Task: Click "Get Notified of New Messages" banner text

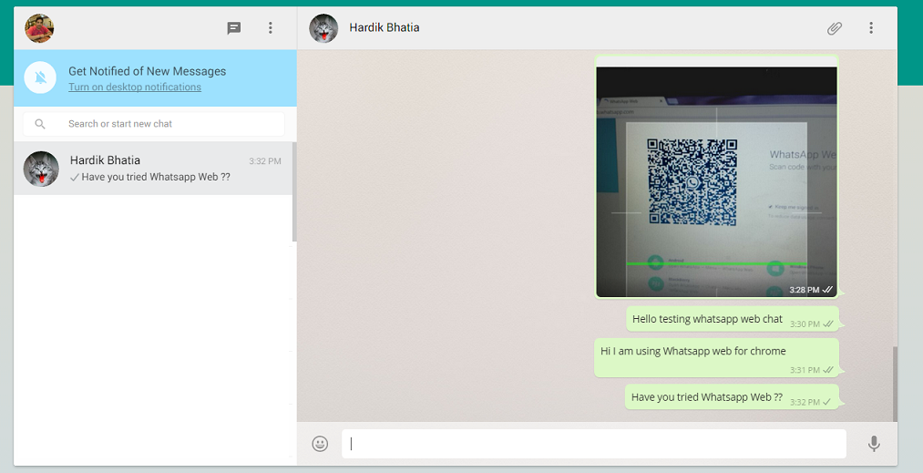Action: pyautogui.click(x=148, y=71)
